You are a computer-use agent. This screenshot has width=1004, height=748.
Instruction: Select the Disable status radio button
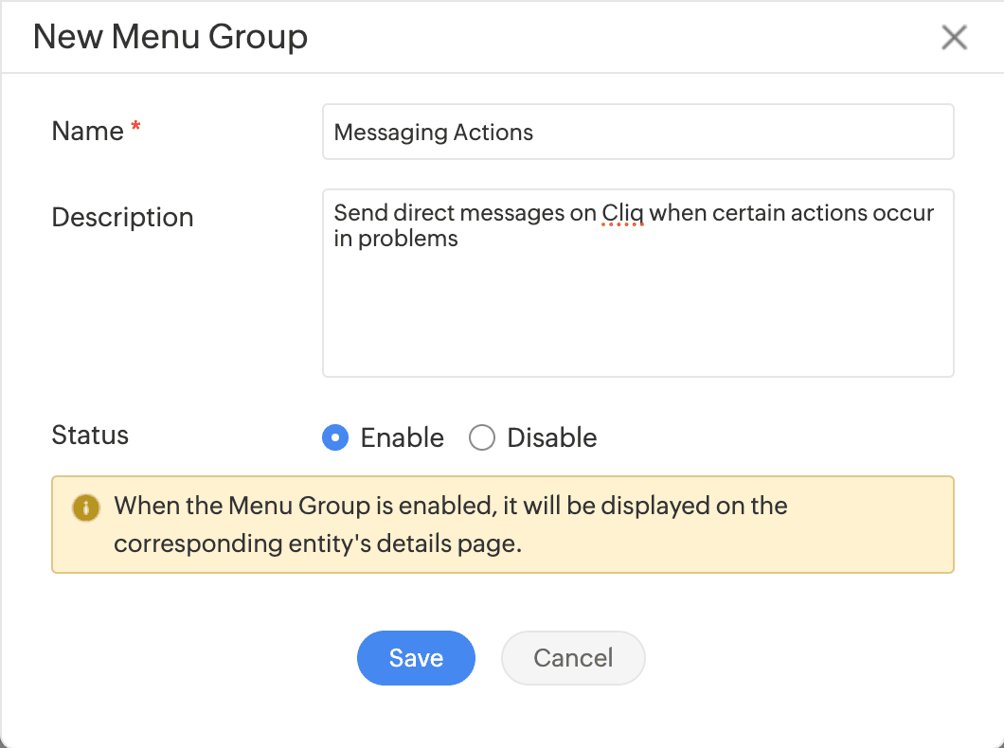(482, 437)
